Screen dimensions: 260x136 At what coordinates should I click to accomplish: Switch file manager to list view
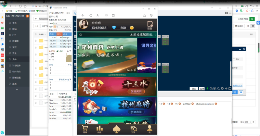click(x=253, y=26)
